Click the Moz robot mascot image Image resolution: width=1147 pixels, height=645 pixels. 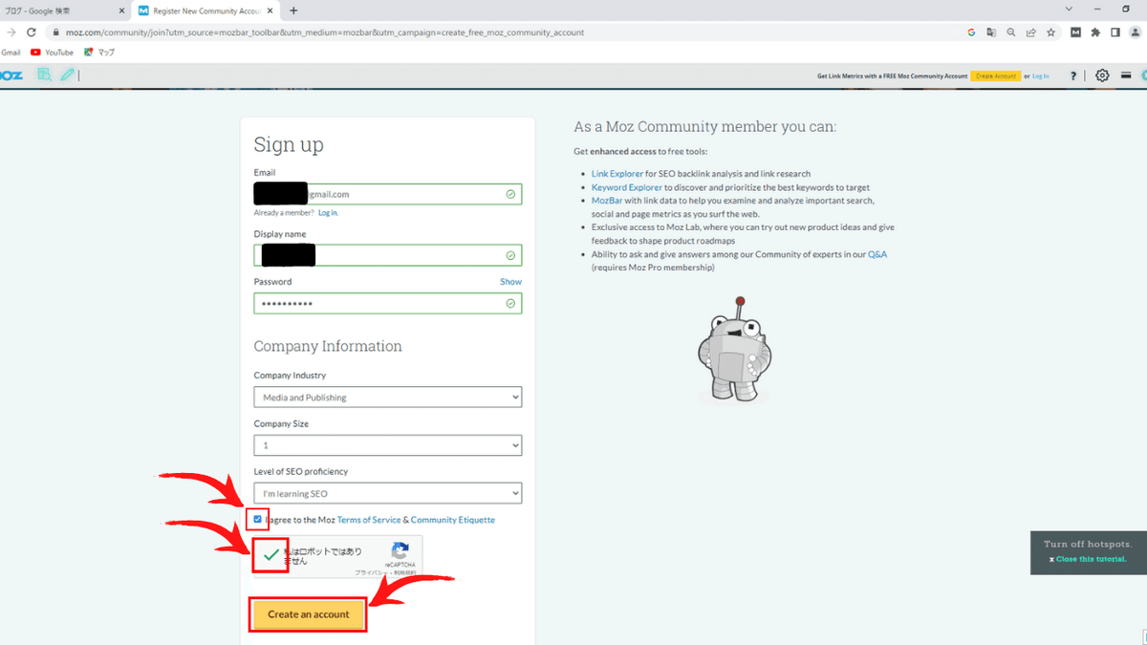[735, 349]
